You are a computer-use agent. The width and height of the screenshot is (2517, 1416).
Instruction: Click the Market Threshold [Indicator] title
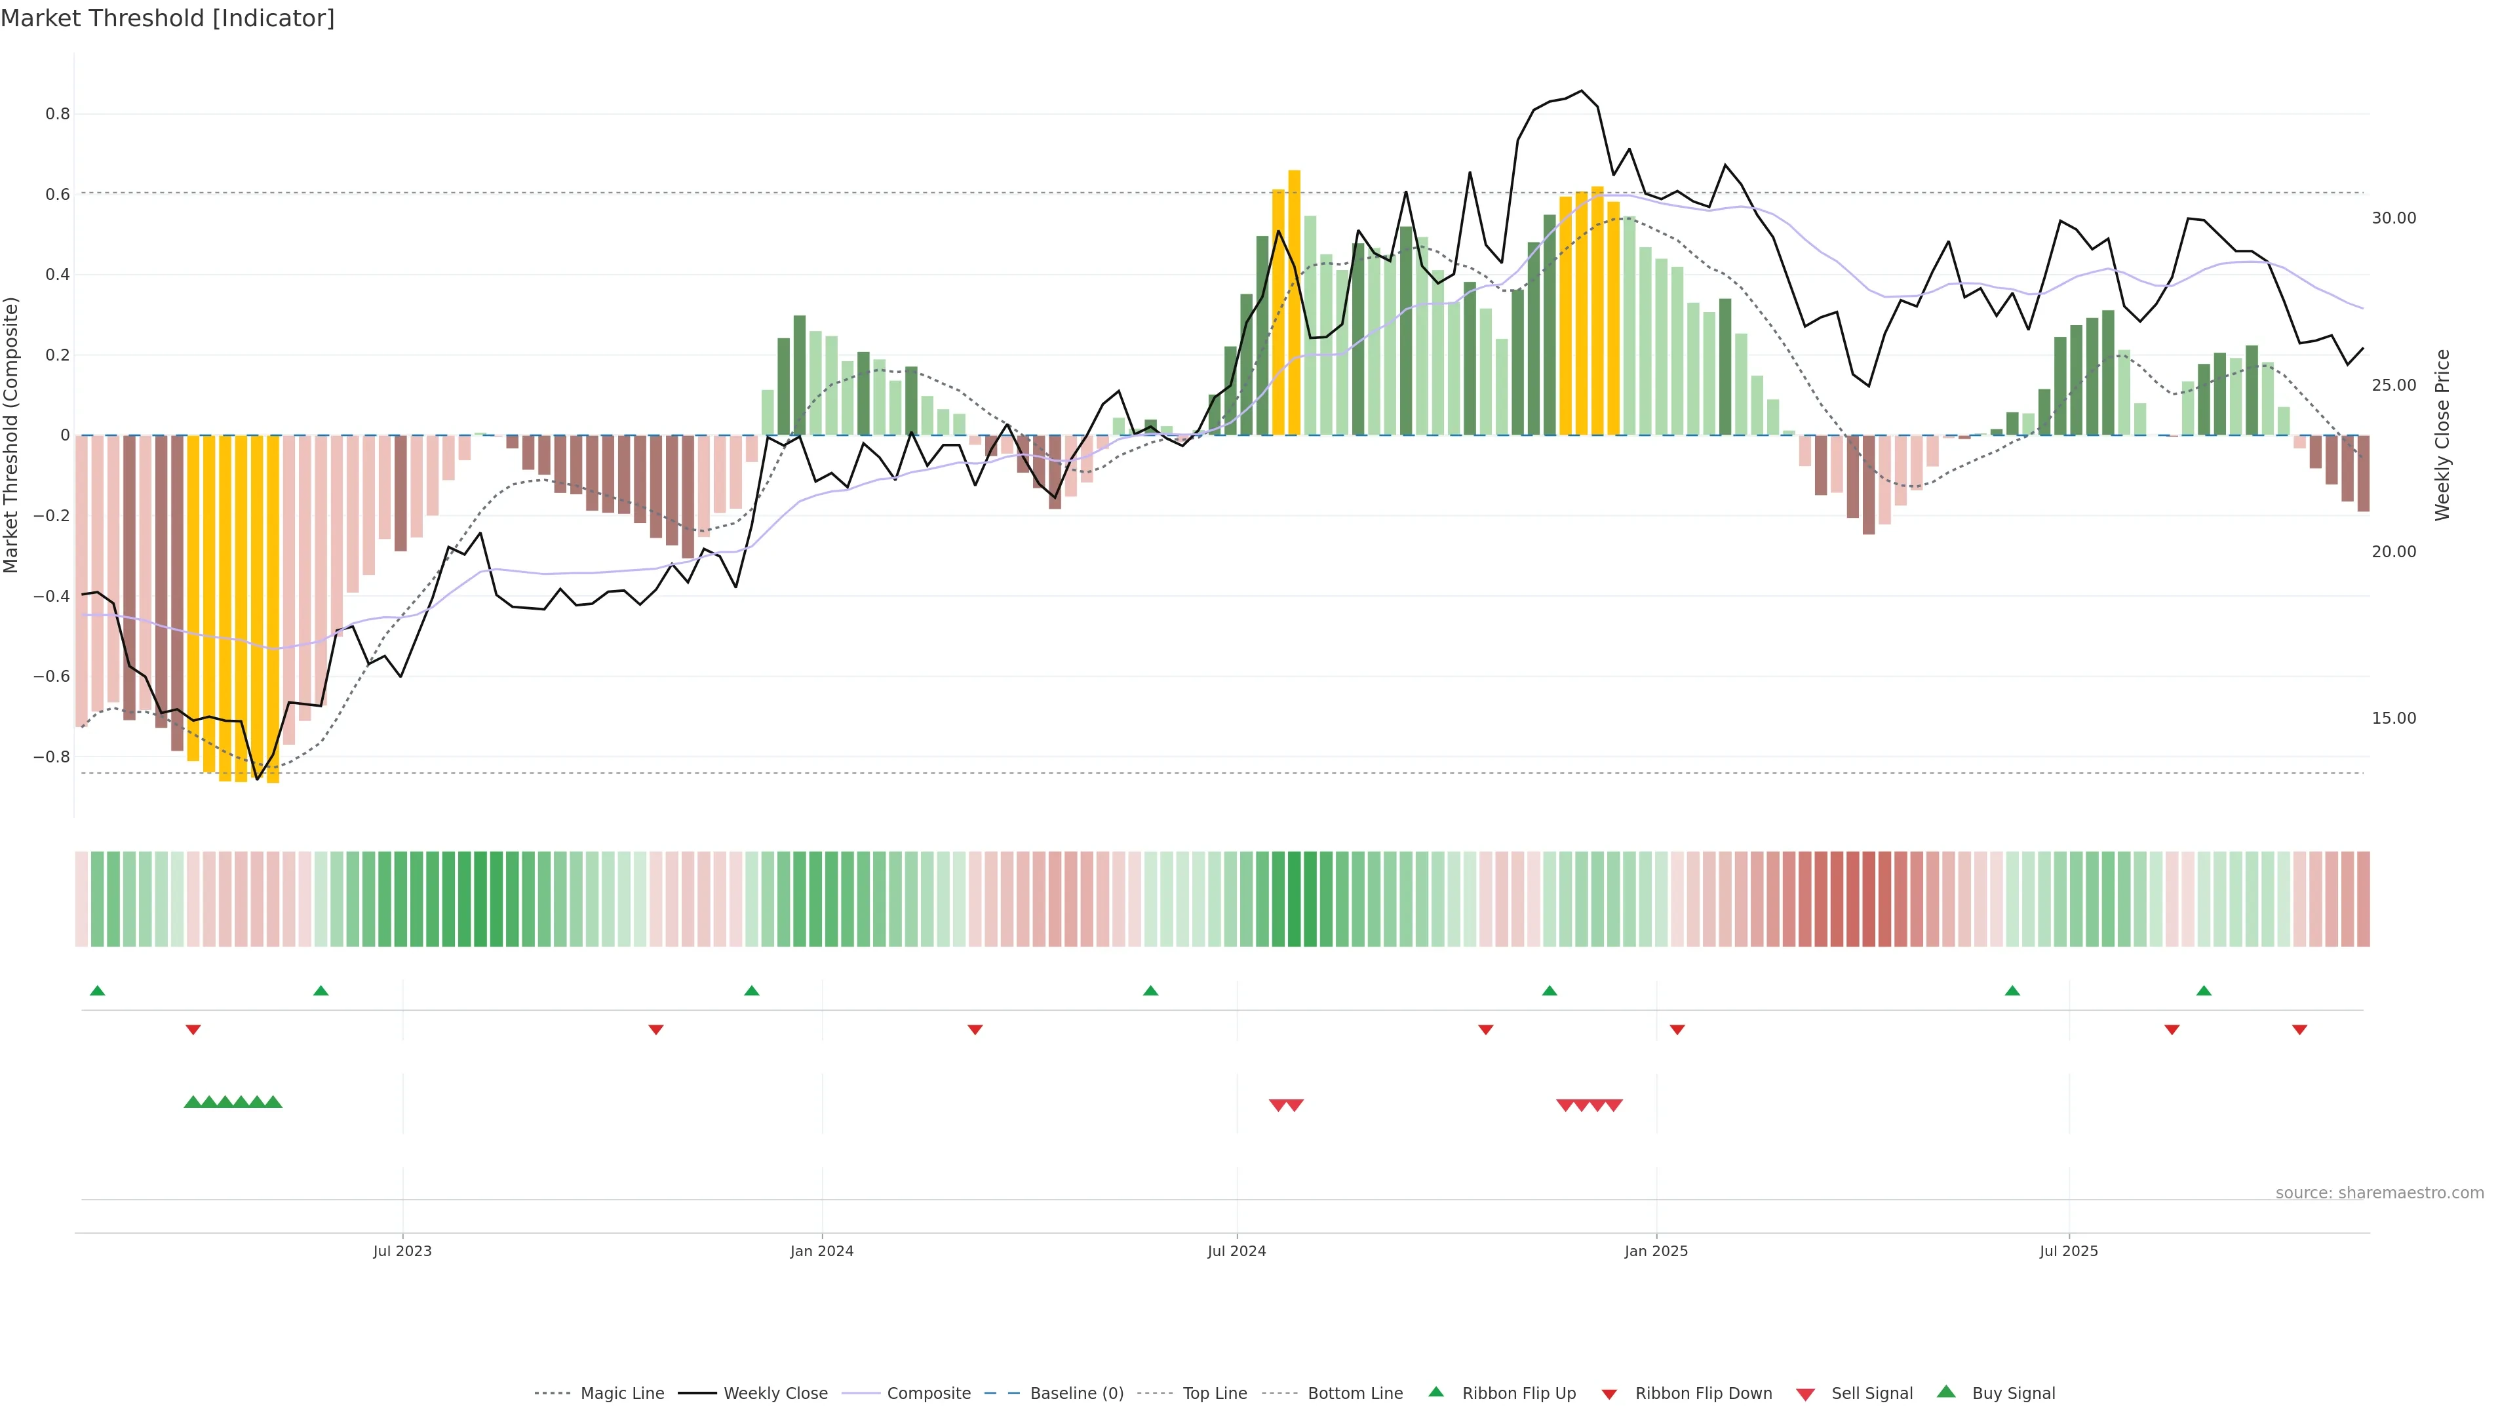tap(167, 18)
